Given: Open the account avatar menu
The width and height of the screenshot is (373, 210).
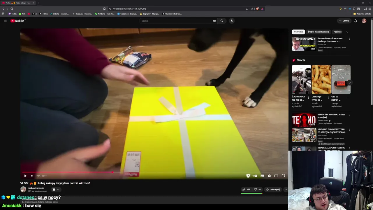Looking at the screenshot, I should (364, 21).
